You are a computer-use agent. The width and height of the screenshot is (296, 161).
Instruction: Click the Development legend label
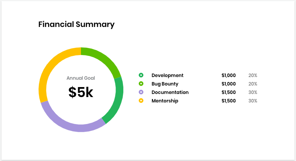coord(167,75)
